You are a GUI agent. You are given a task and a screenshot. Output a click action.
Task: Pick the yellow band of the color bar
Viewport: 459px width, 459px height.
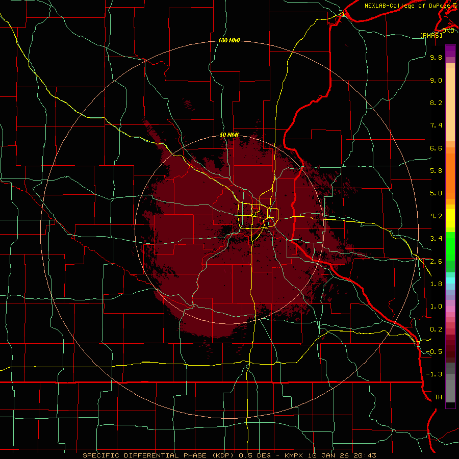(x=450, y=218)
